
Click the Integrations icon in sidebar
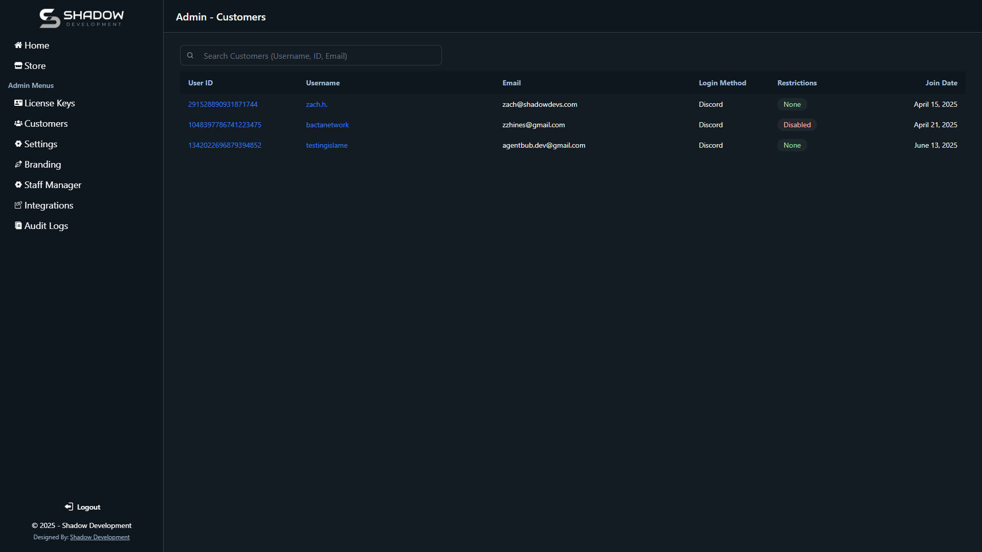click(x=18, y=205)
